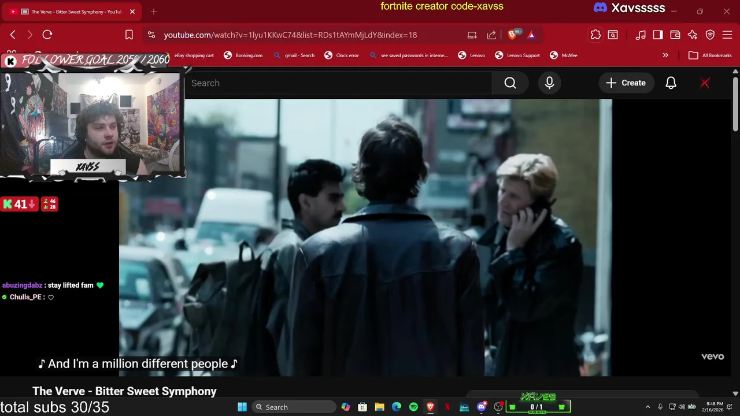Open Spotify from the taskbar
The height and width of the screenshot is (416, 740).
coord(413,407)
